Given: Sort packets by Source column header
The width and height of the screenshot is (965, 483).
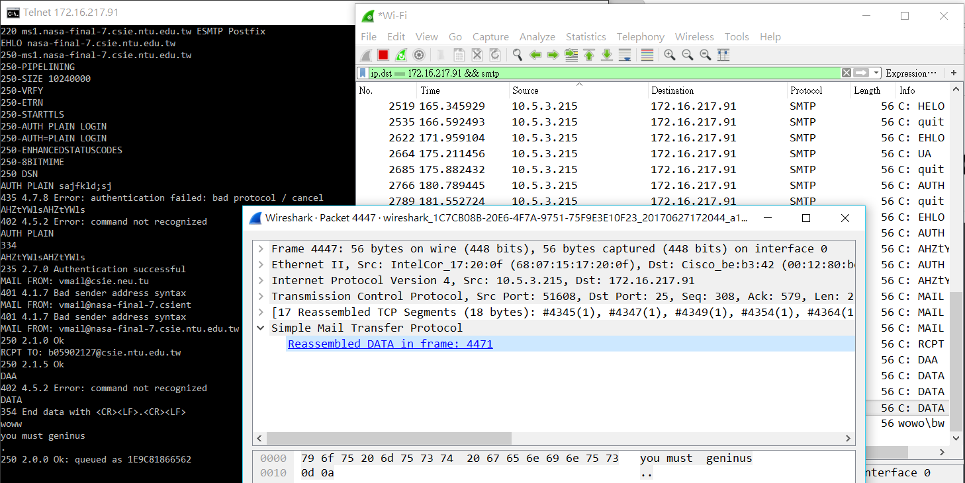Looking at the screenshot, I should 578,91.
